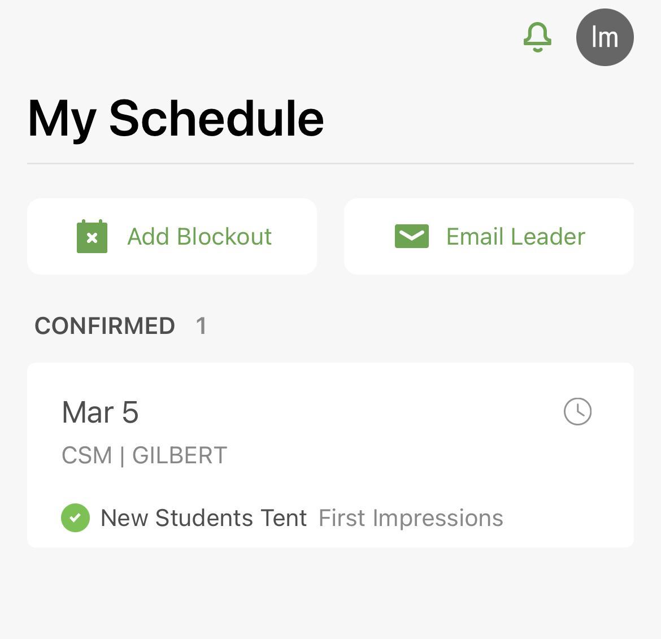Click the CSM | GILBERT service label
The image size is (661, 639).
(x=144, y=455)
